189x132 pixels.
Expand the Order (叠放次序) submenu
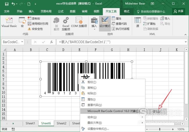coord(113,123)
